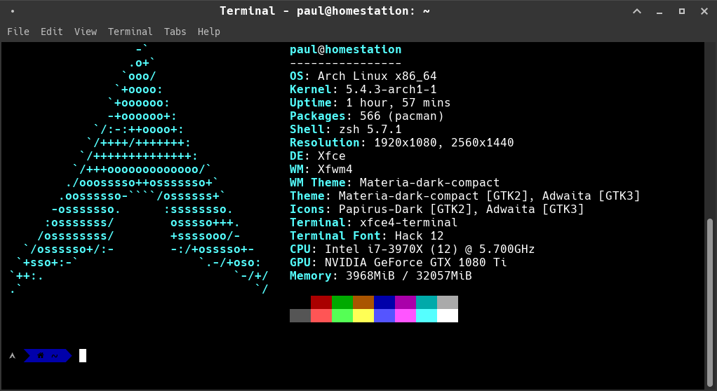
Task: Click the bright green color block
Action: (x=342, y=315)
